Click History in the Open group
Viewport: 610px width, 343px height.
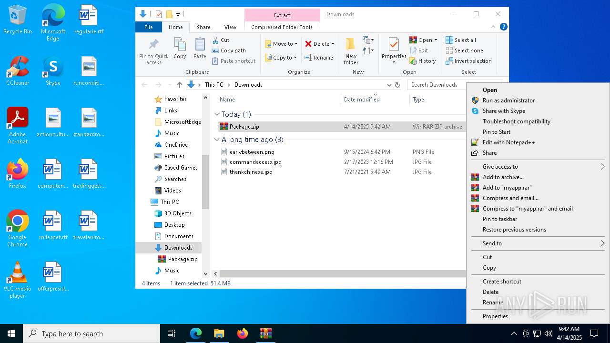tap(423, 61)
